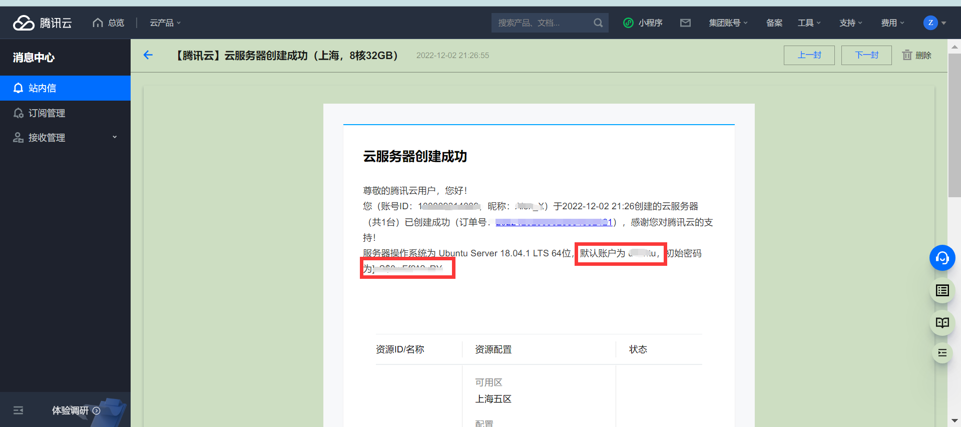Click the 云服务器创建成功 heading
The height and width of the screenshot is (427, 961).
tap(415, 157)
